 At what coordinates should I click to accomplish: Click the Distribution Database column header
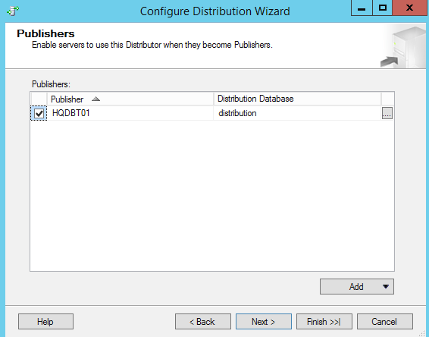click(297, 99)
